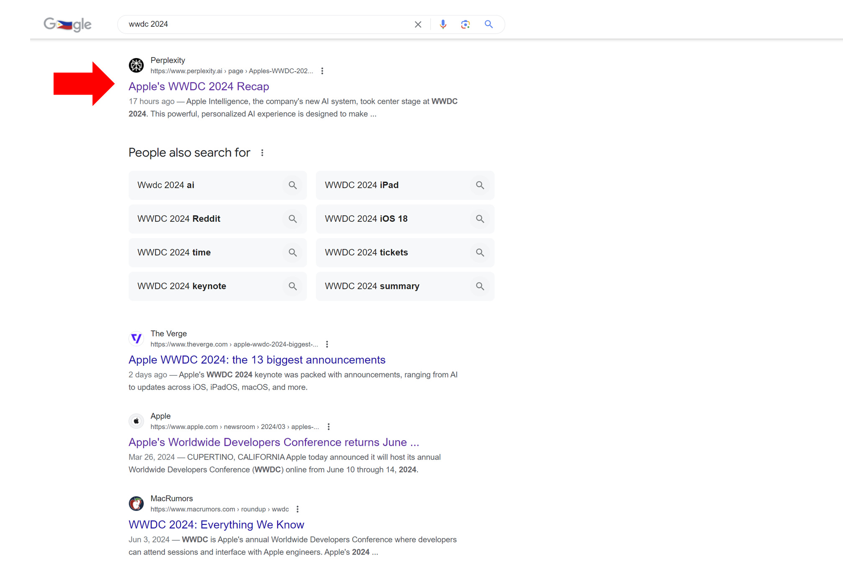Viewport: 843px width, 565px height.
Task: Click The Verge site name
Action: coord(169,334)
